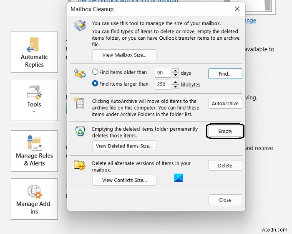Decrease the days spinner value
Screen dimensions: 292x234
click(176, 75)
